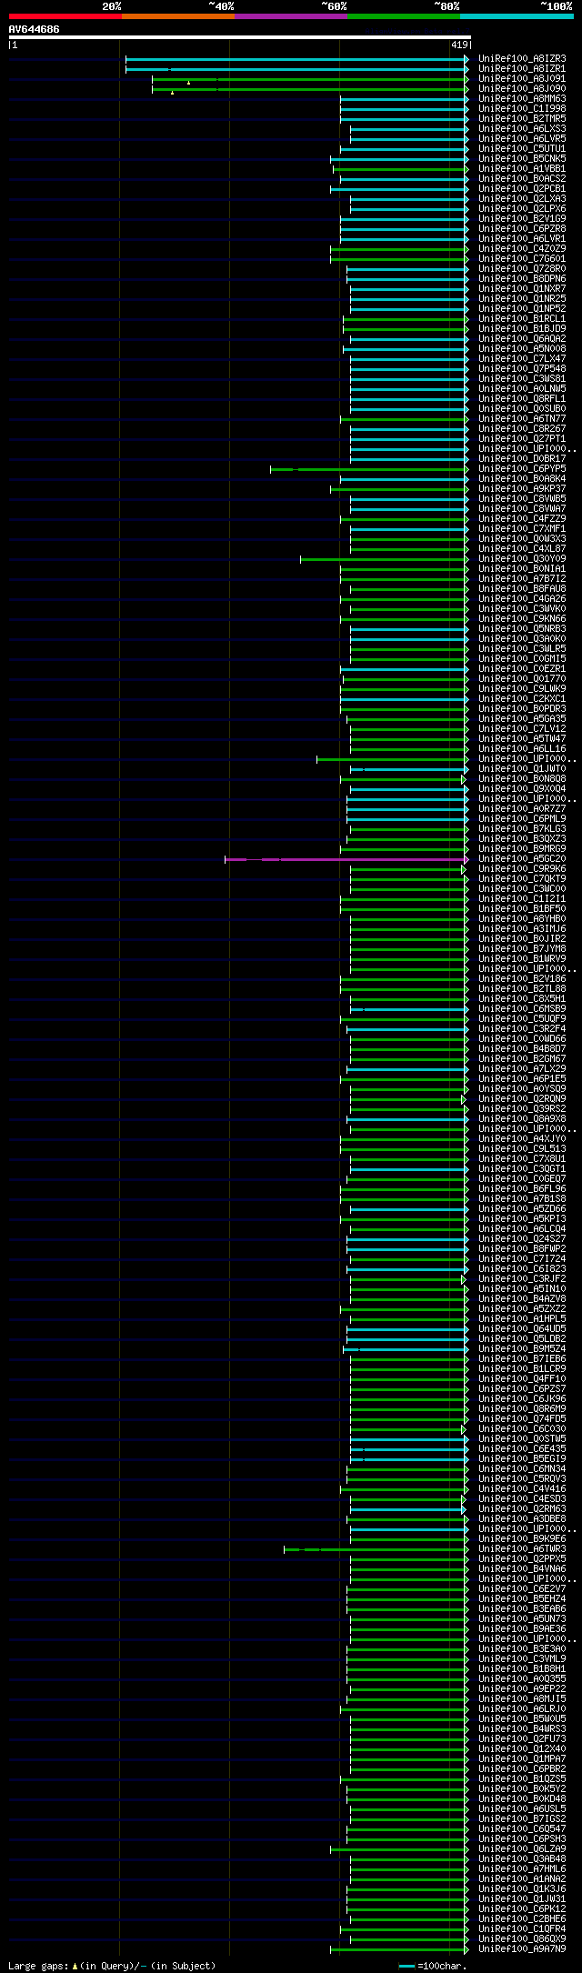Select the UniRef100_C1I998 label
The image size is (582, 1973).
[522, 108]
